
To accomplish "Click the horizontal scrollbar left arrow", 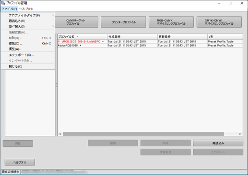I will click(60, 134).
